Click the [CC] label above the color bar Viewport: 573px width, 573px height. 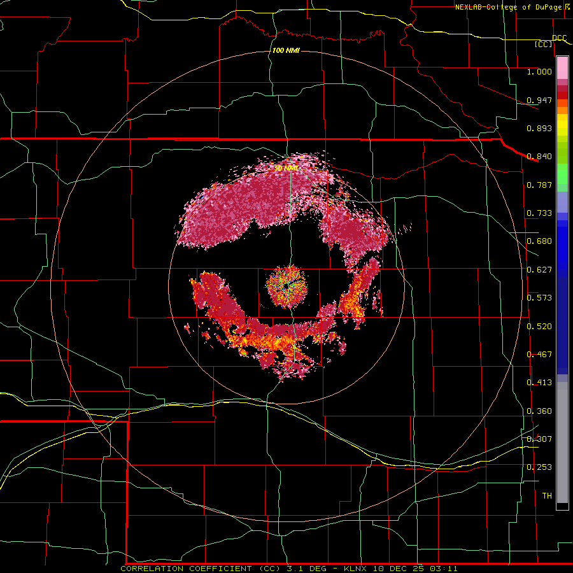(544, 44)
